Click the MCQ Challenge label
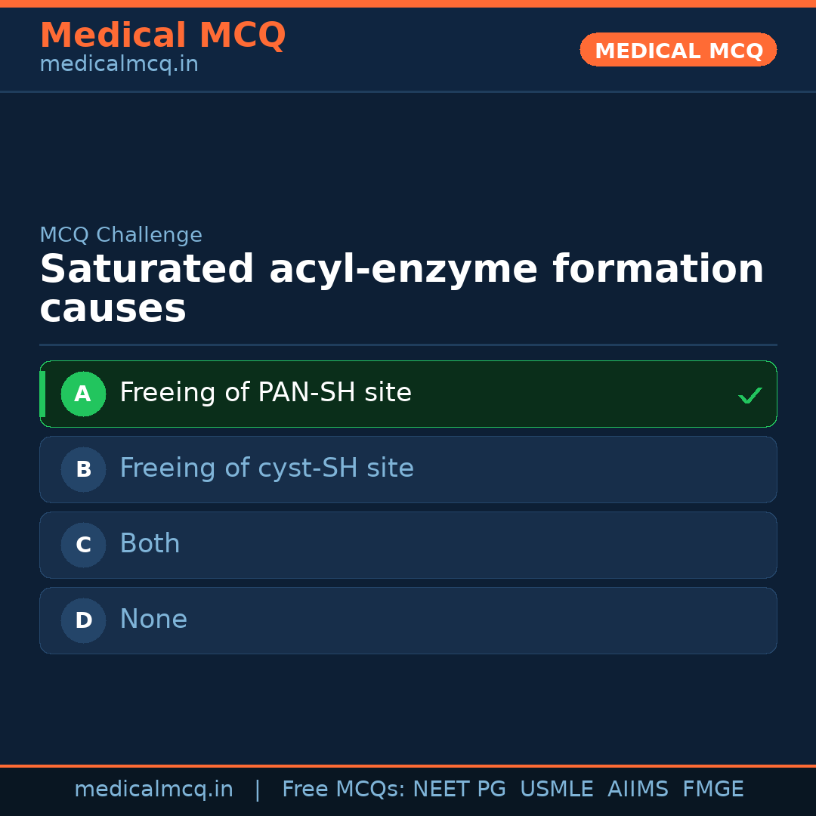816x816 pixels. [x=121, y=235]
